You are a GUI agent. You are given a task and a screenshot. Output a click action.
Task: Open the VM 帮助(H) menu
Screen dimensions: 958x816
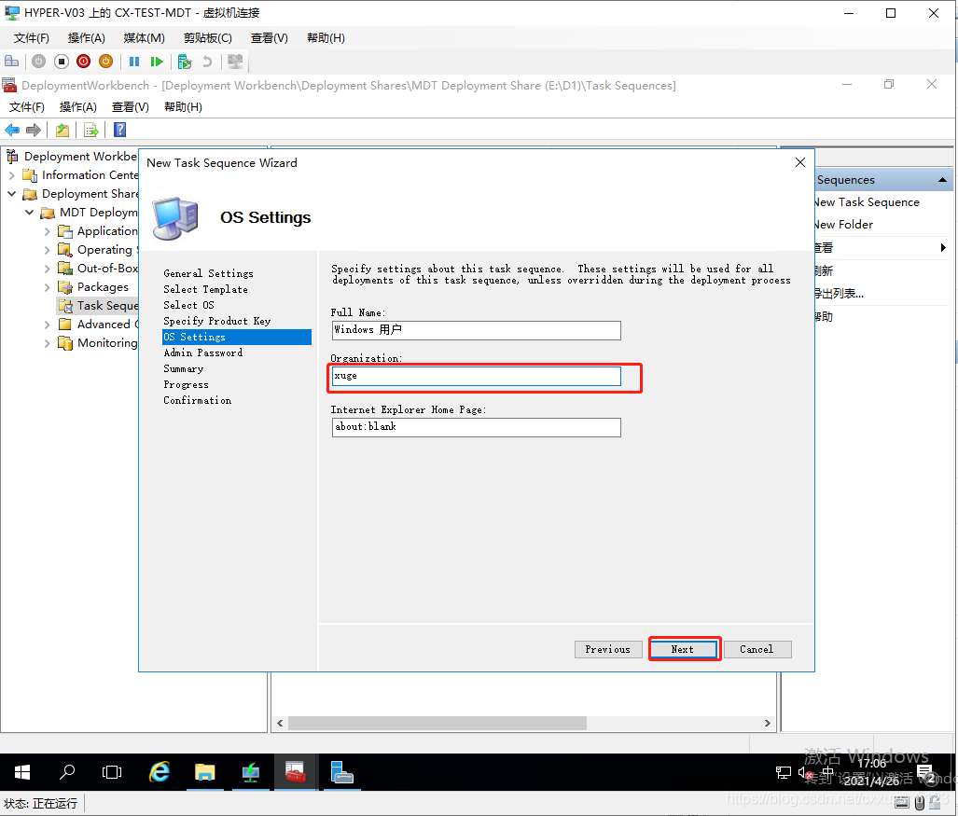tap(326, 38)
